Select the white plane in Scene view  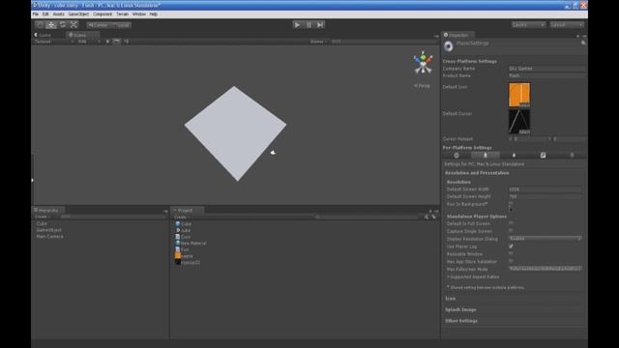(x=236, y=133)
